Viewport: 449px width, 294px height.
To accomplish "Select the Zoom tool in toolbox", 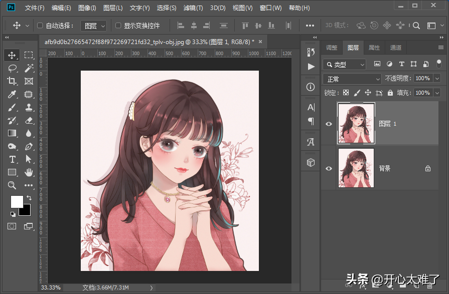I will (12, 185).
